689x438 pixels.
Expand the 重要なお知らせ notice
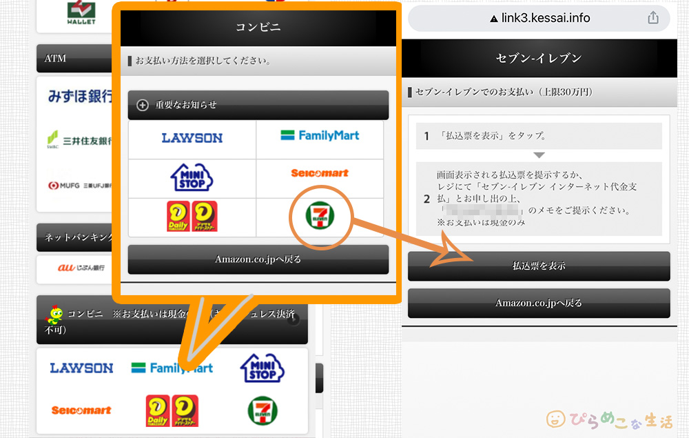(x=258, y=105)
